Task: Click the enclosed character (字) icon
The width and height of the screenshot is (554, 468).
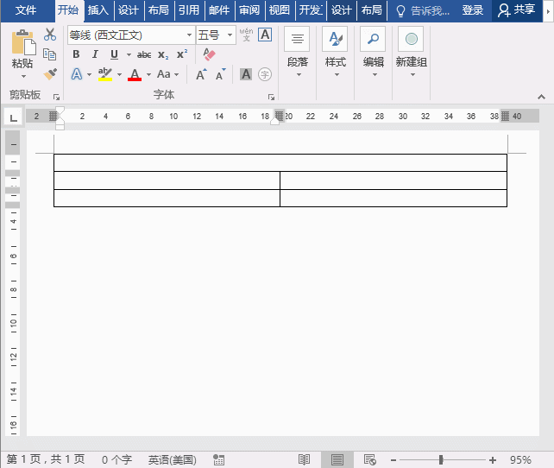Action: pyautogui.click(x=265, y=74)
